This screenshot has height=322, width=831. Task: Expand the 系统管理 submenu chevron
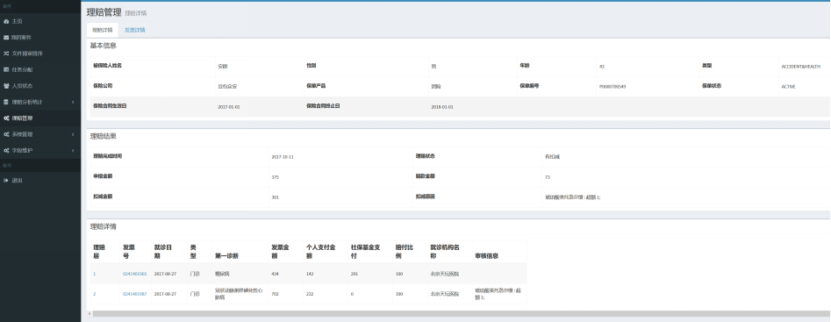click(x=73, y=134)
